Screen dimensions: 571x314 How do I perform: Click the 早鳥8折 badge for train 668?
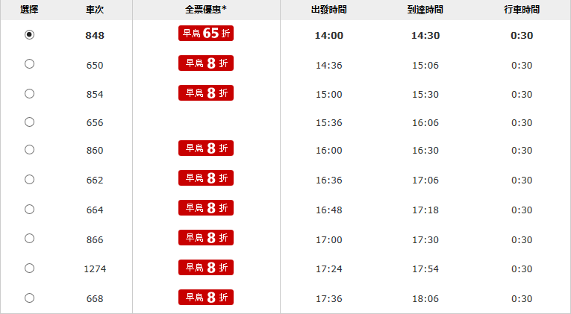click(206, 297)
